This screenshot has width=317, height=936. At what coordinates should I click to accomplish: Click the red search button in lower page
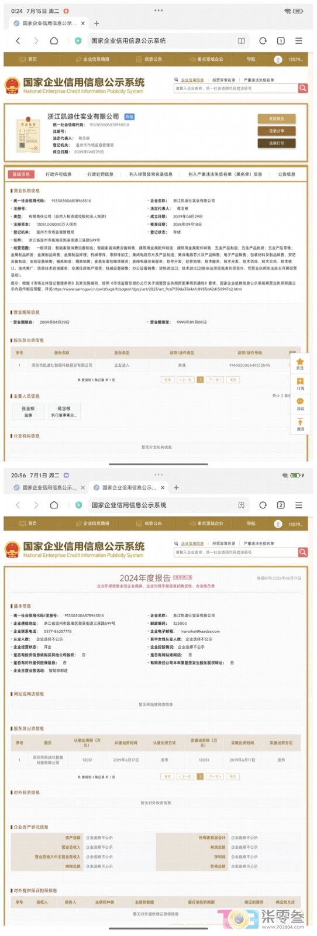[303, 552]
